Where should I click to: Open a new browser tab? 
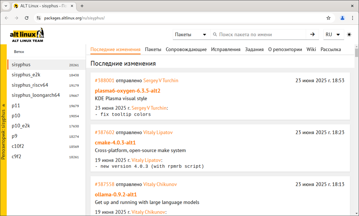pyautogui.click(x=82, y=6)
